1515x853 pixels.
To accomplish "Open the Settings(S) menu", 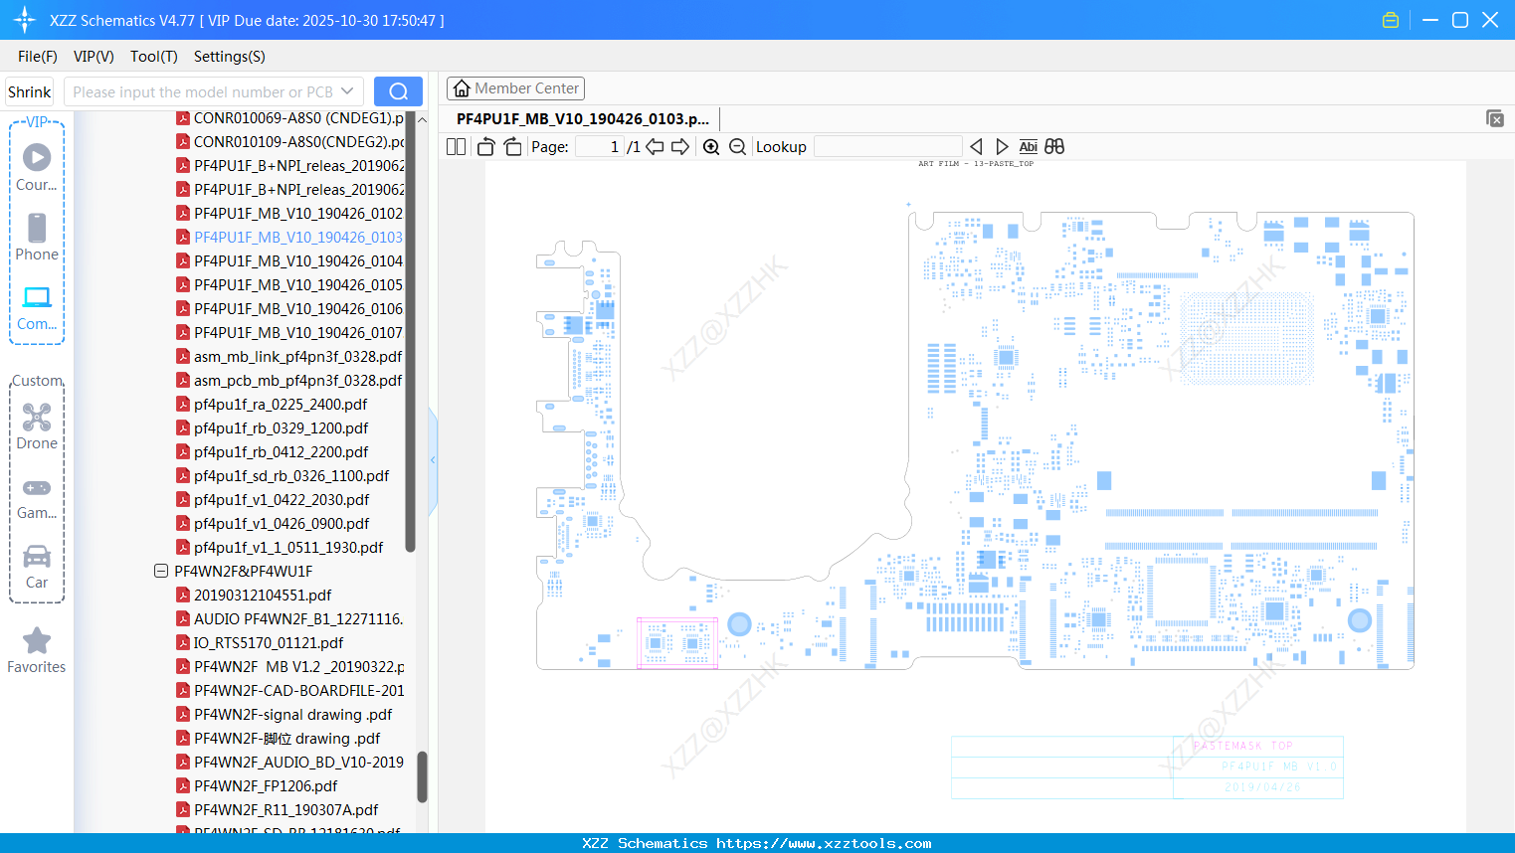I will point(230,57).
